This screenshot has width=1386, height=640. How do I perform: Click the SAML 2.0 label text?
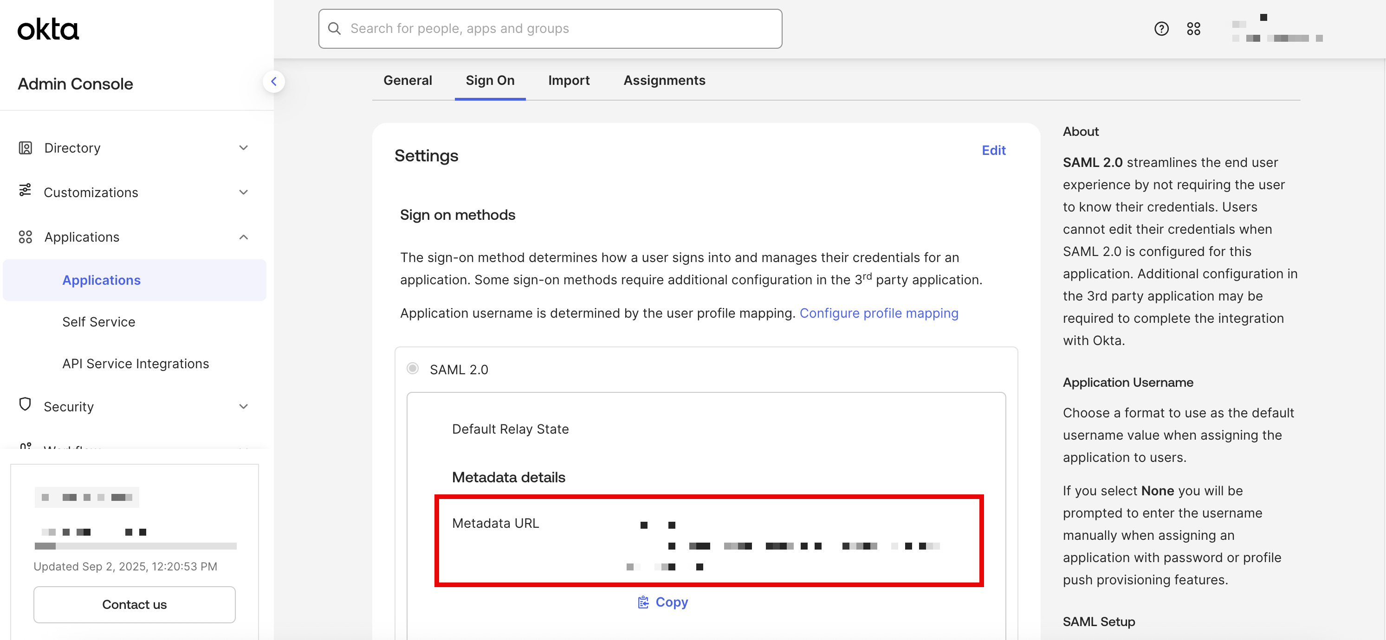click(459, 370)
